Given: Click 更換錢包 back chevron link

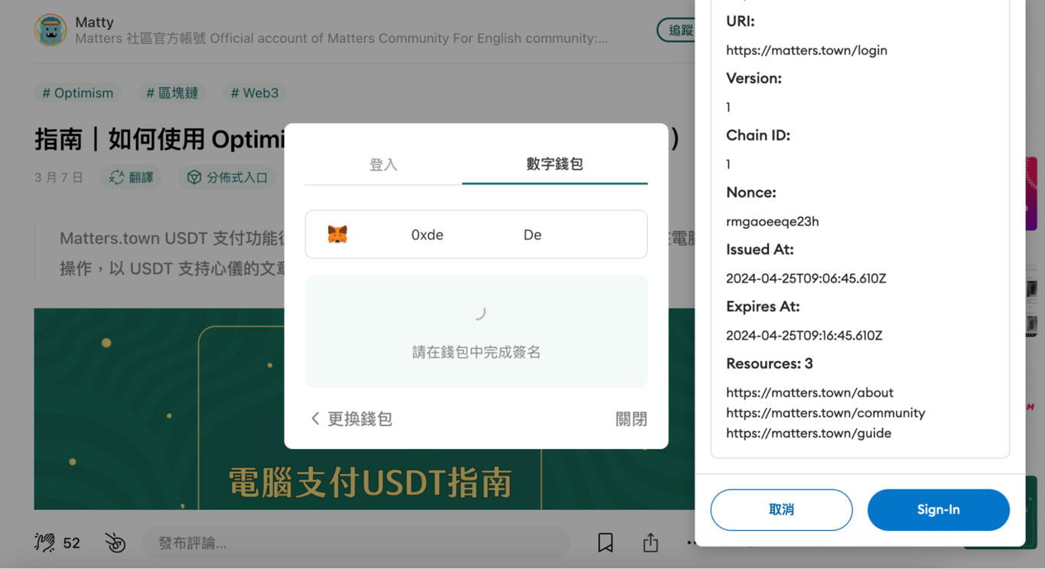Looking at the screenshot, I should [x=351, y=418].
